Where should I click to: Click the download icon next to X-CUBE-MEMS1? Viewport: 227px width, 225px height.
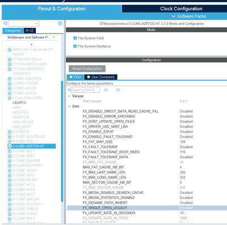coord(10,180)
